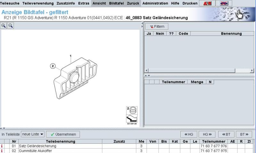Screen dimensions: 256x153
Task: Select the Satz Geländesicherung row
Action: 126,146
